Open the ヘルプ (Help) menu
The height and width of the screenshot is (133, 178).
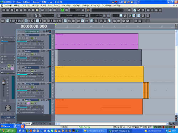coord(117,6)
